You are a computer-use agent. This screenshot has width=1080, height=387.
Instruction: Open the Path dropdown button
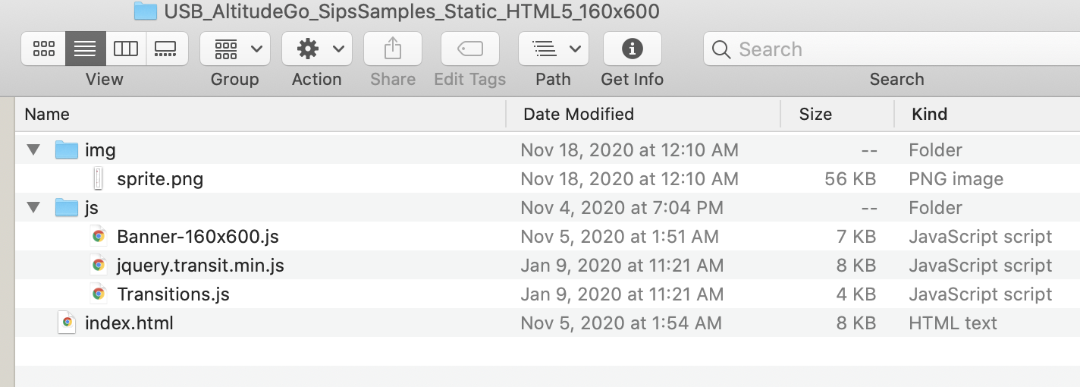coord(554,49)
